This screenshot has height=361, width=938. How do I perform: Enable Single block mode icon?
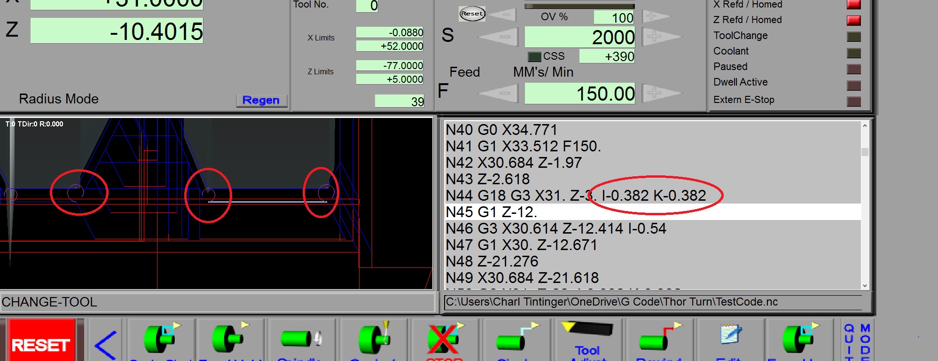[517, 339]
